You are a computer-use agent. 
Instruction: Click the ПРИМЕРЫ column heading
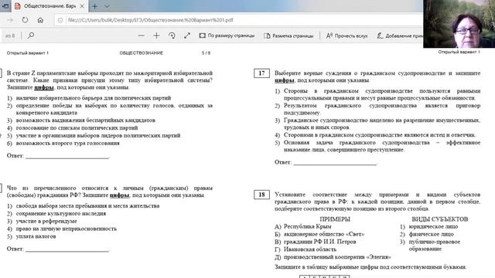(335, 219)
